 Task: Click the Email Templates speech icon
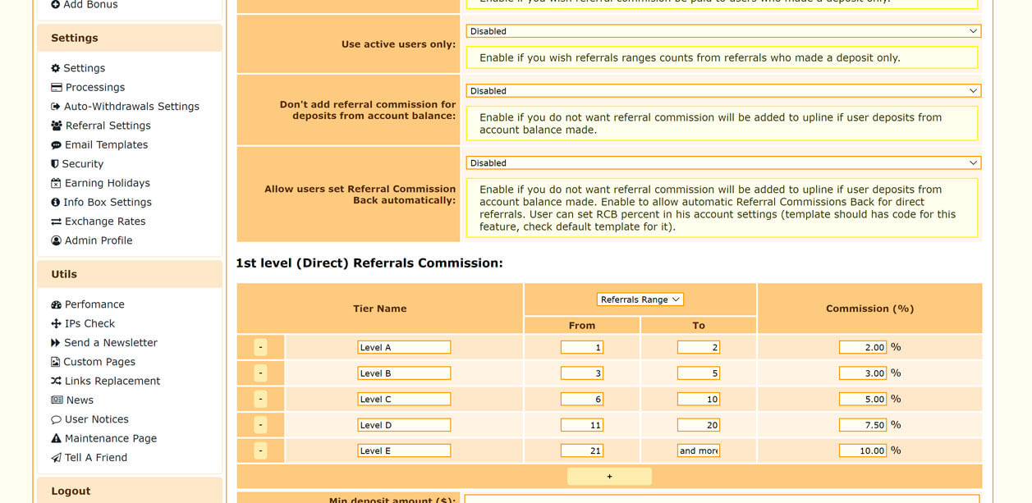tap(57, 145)
